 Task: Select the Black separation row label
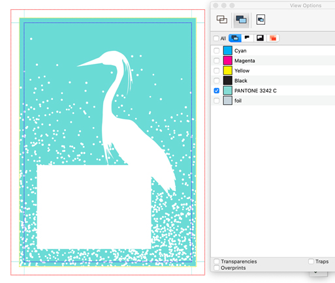(241, 81)
